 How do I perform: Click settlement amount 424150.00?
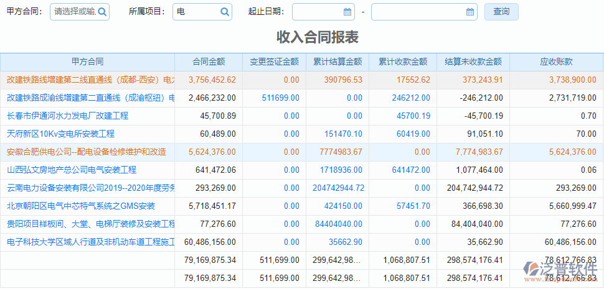[x=343, y=206]
